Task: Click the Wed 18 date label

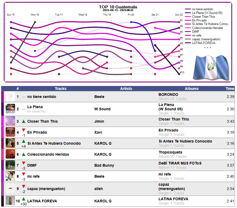Action: 83,15
